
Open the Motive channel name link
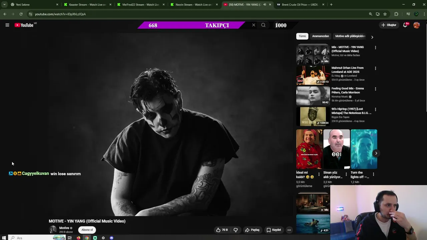tap(64, 228)
